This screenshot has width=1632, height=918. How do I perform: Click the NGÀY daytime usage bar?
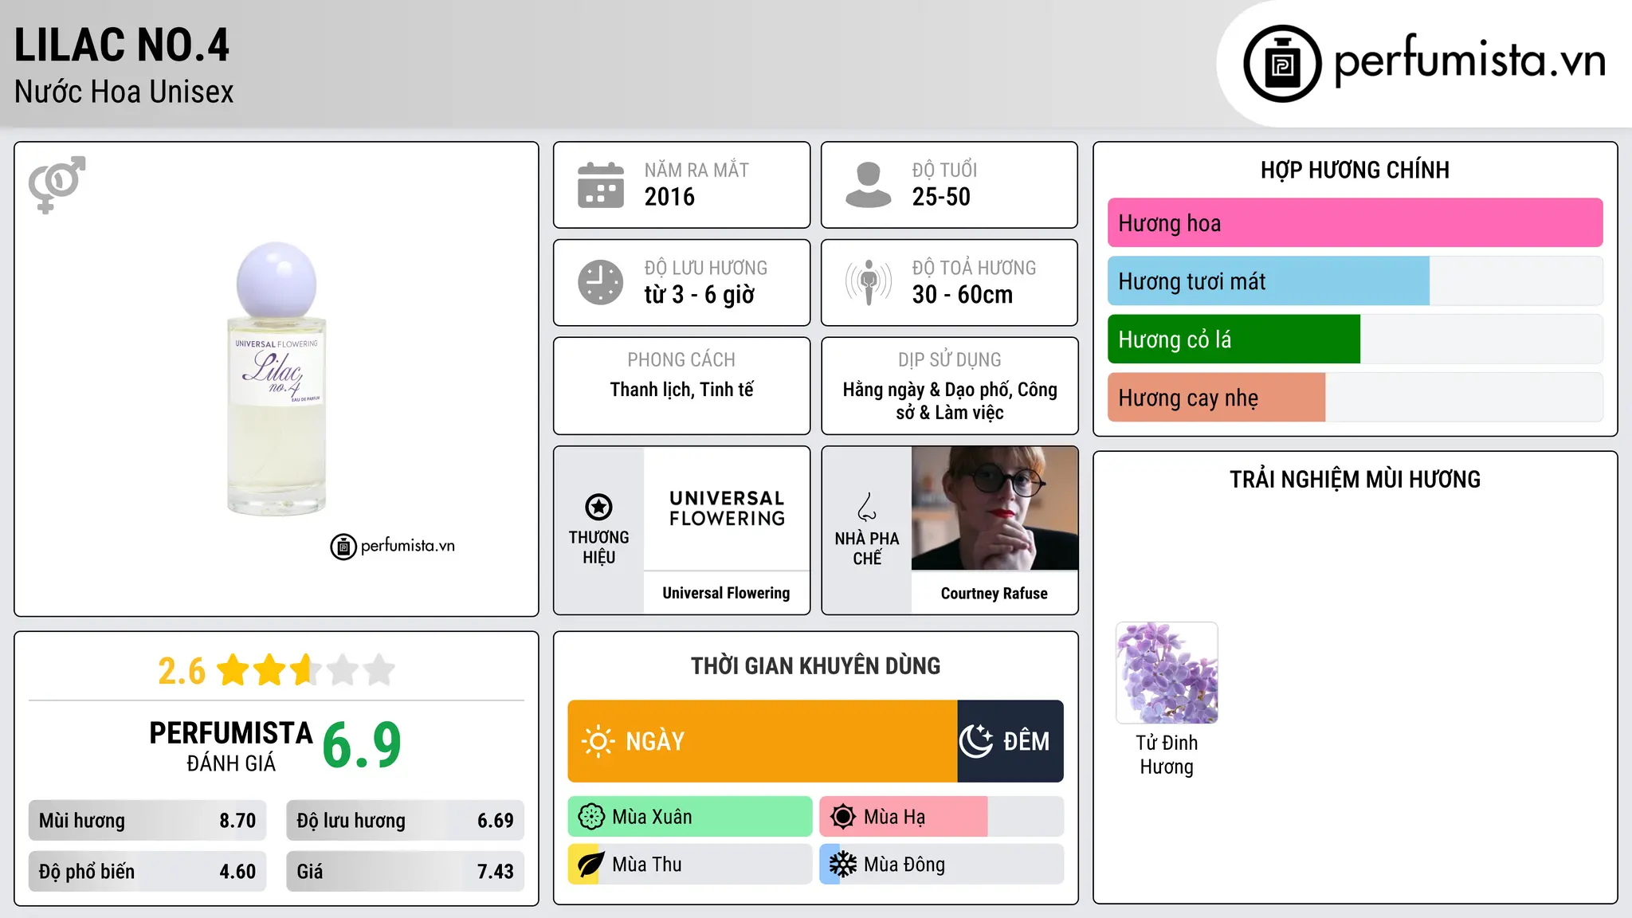[x=763, y=741]
